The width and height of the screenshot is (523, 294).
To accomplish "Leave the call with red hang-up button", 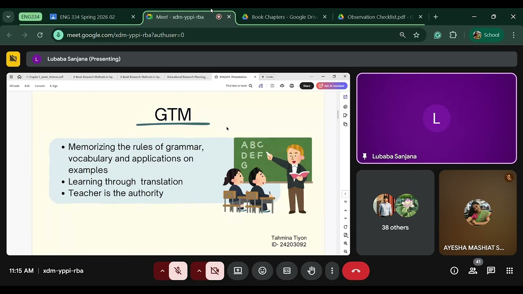I will click(x=356, y=271).
